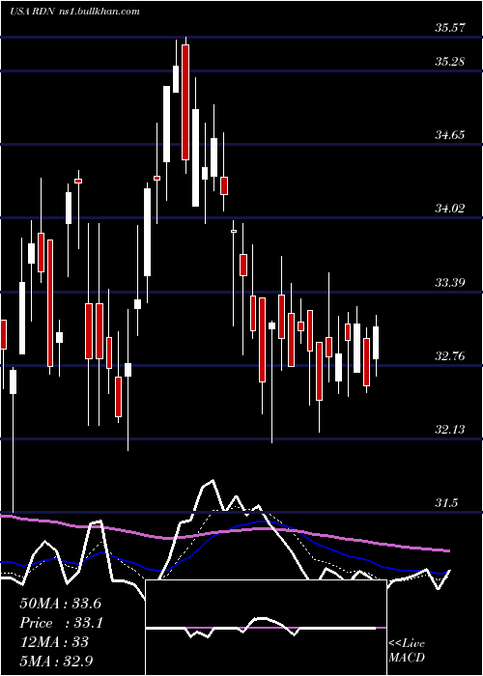Click the 35.57 price level label
Viewport: 483px width, 676px height.
pyautogui.click(x=450, y=28)
